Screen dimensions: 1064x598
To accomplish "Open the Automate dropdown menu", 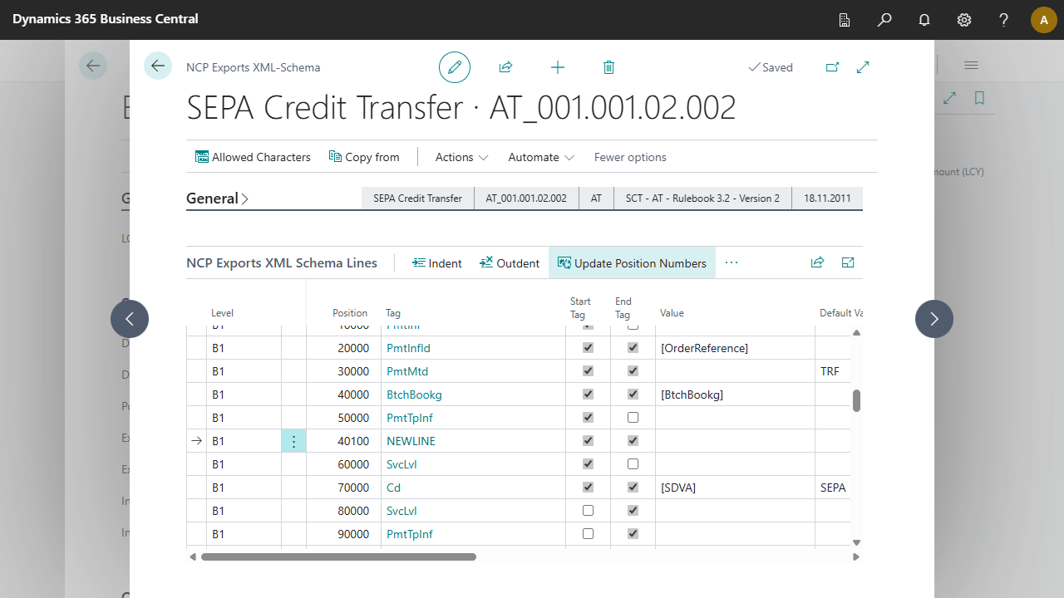I will pos(541,157).
